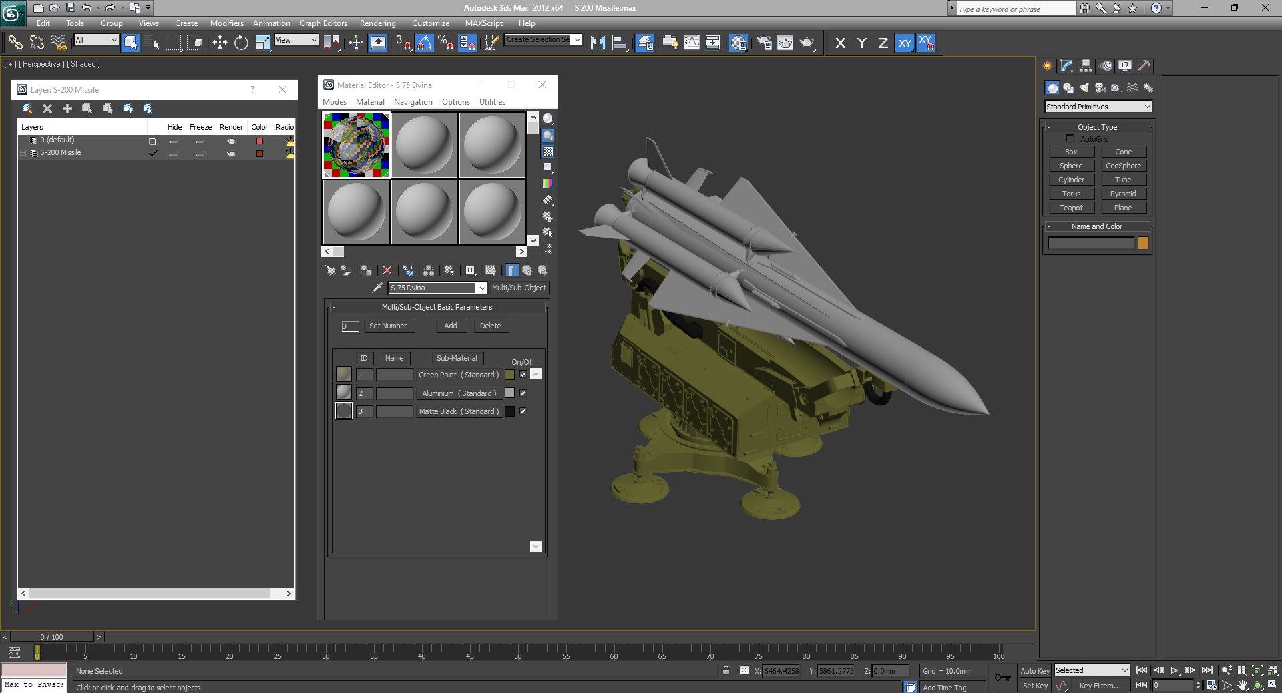Toggle selection lock padlock icon
This screenshot has width=1282, height=693.
[726, 671]
